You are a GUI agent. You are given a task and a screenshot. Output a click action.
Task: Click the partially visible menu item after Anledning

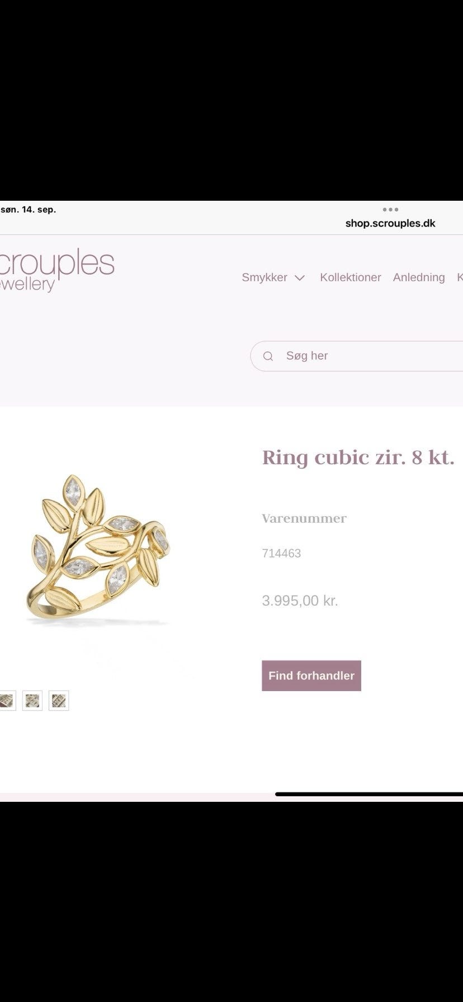(x=460, y=277)
